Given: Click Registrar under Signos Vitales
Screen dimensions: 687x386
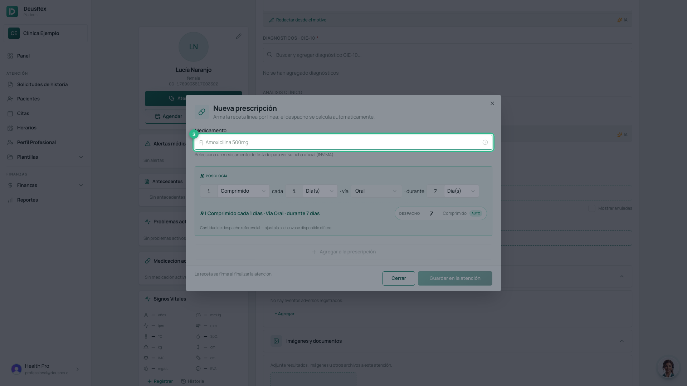Looking at the screenshot, I should click(x=160, y=381).
